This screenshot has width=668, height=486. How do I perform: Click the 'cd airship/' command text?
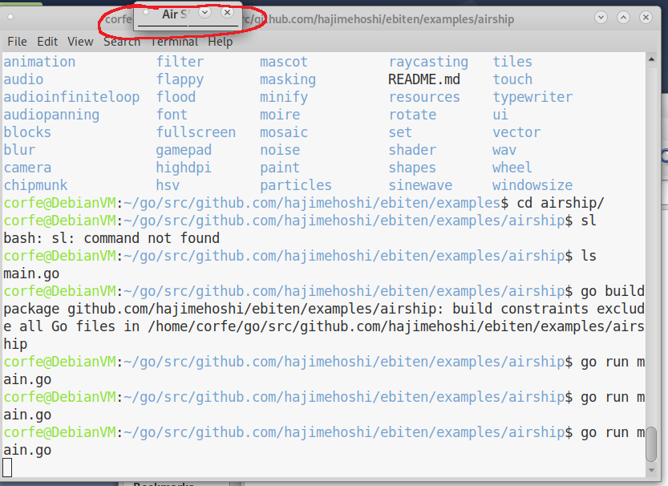pyautogui.click(x=561, y=203)
